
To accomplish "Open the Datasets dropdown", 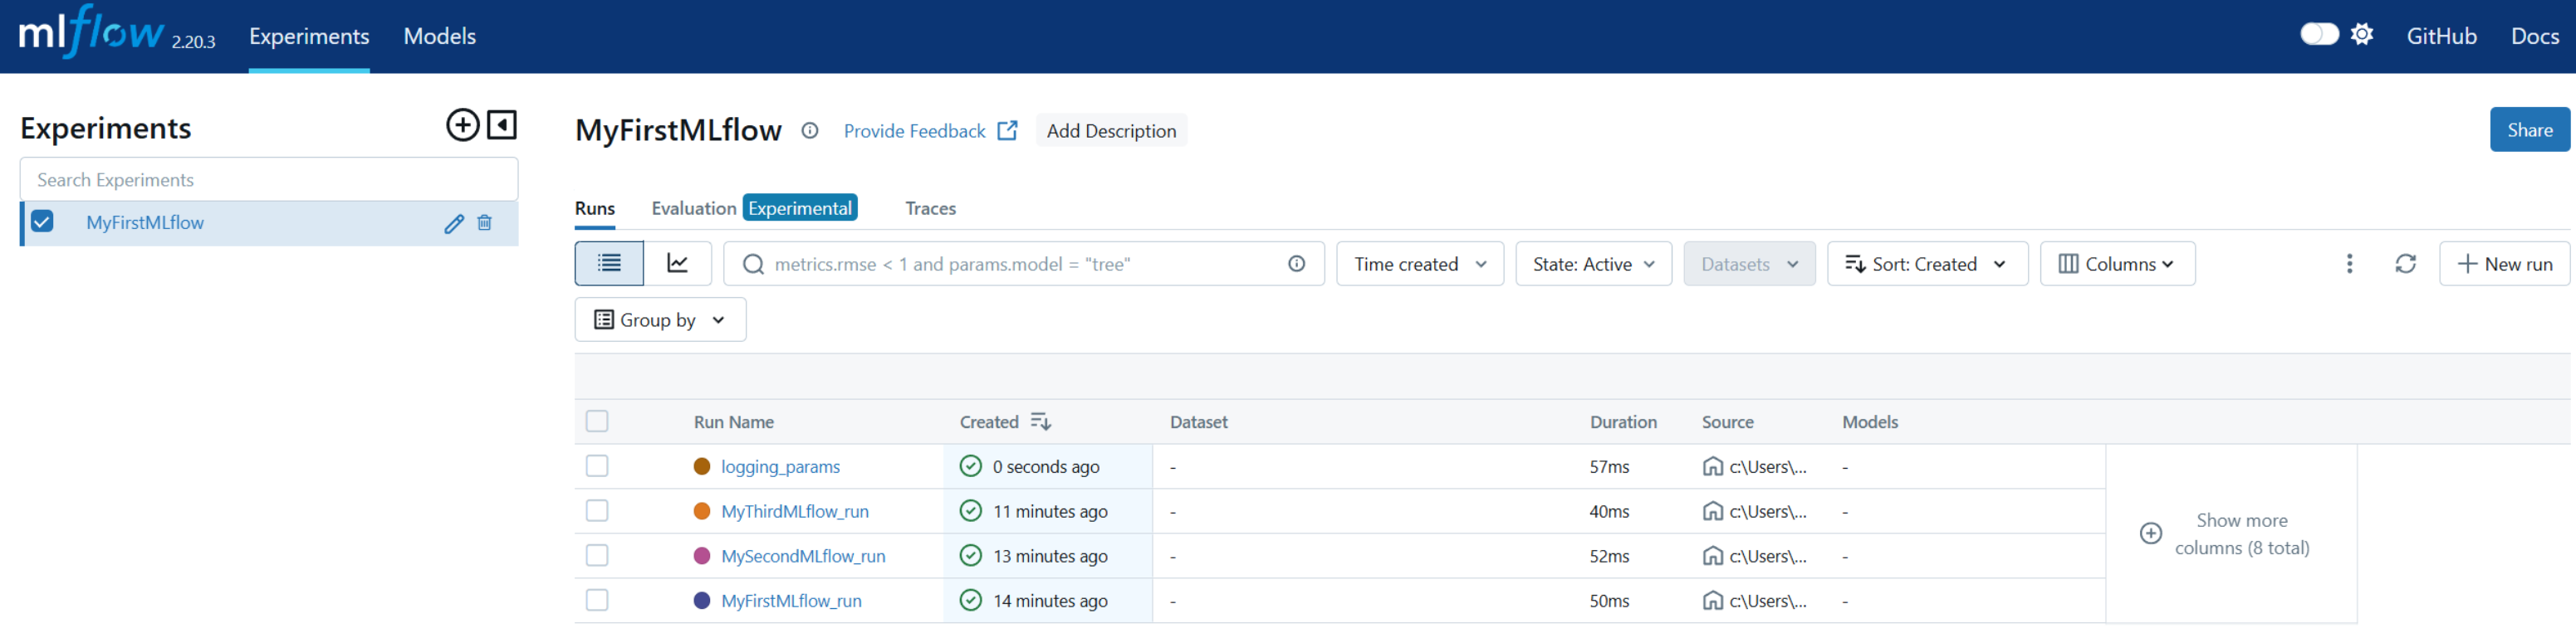I will coord(1749,264).
